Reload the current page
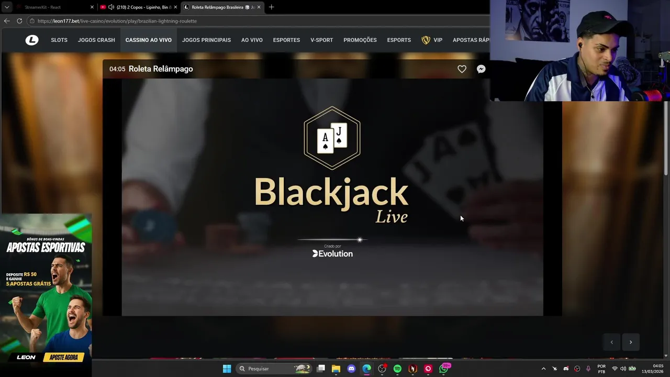670x377 pixels. tap(19, 21)
